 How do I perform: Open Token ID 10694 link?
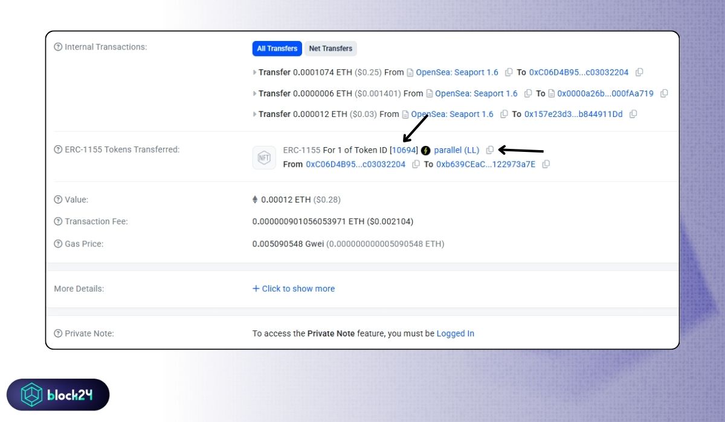pos(404,150)
